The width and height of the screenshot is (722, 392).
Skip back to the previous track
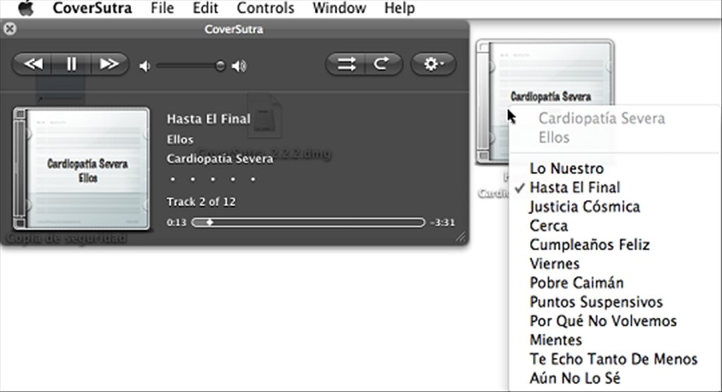[33, 64]
